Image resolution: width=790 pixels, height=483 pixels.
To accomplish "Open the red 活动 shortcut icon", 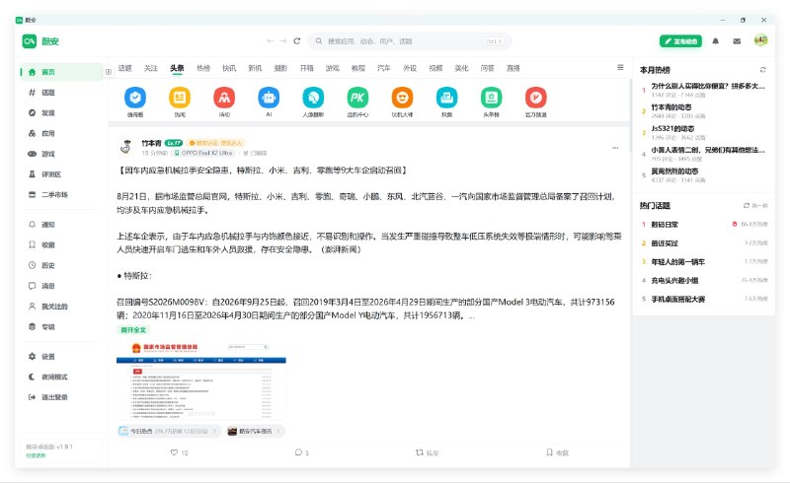I will [x=224, y=98].
